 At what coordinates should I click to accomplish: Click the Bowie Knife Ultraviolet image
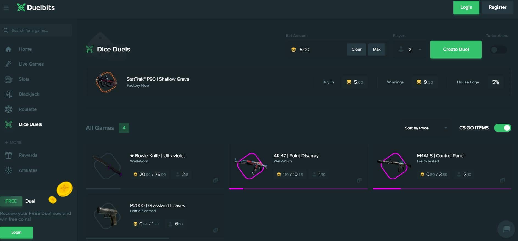pyautogui.click(x=108, y=166)
